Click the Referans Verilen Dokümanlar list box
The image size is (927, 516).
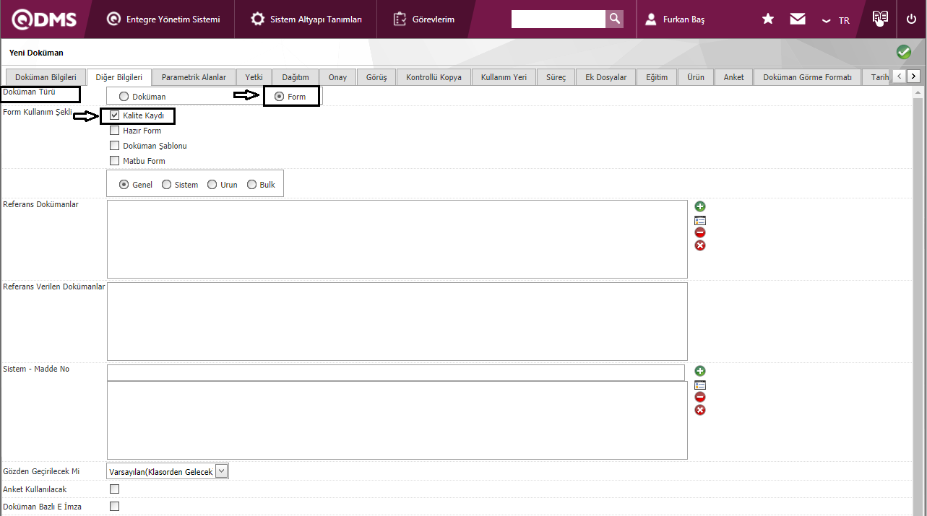(397, 321)
